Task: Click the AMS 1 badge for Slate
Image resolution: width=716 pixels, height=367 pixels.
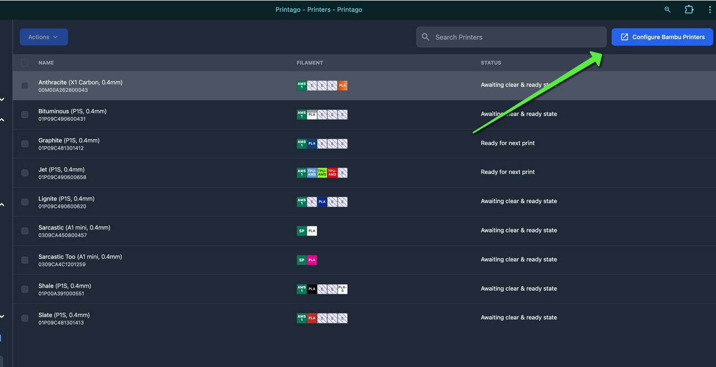Action: (x=301, y=318)
